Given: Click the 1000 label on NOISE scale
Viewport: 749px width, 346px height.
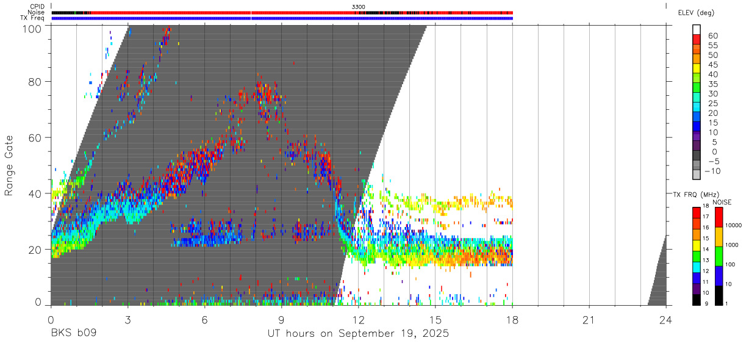Looking at the screenshot, I should pos(732,245).
